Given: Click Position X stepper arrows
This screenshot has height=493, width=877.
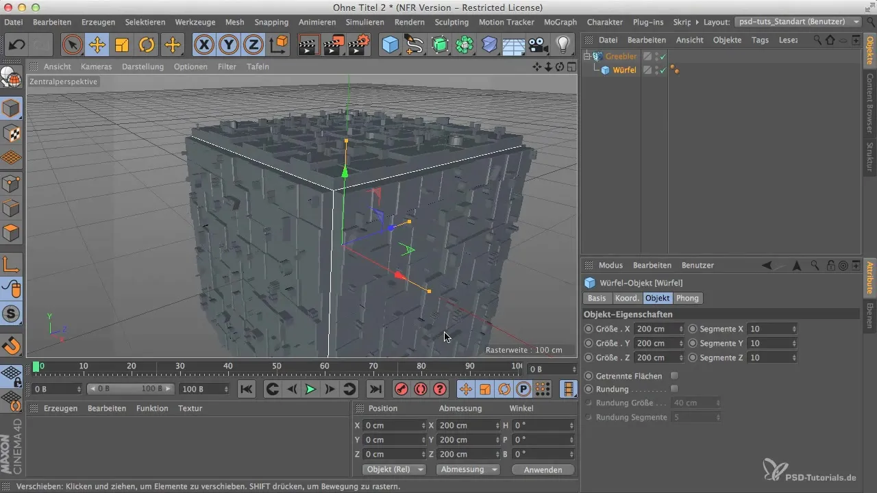Looking at the screenshot, I should pos(423,425).
